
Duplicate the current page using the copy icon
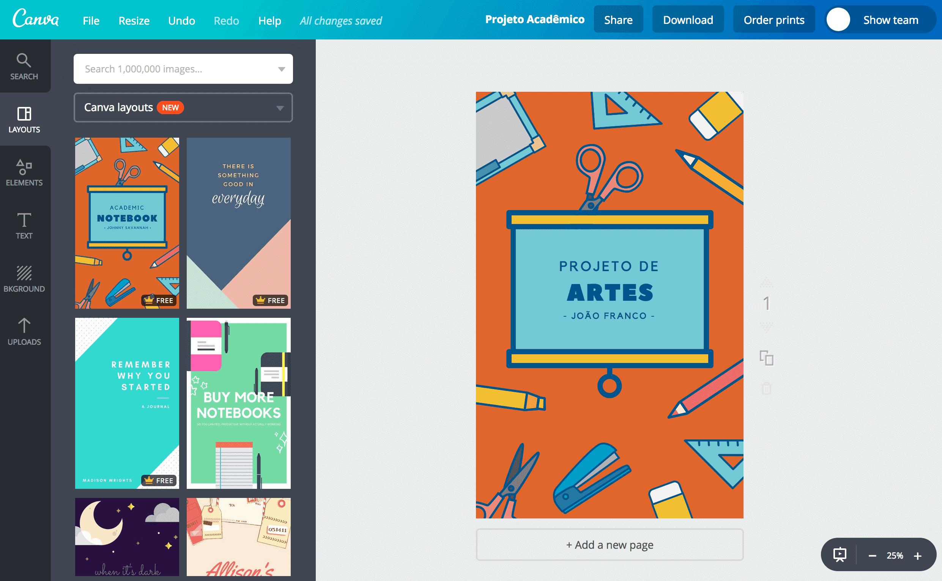(x=767, y=358)
